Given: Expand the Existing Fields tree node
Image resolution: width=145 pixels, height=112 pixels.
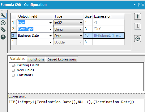Looking at the screenshot, I should pos(13,65).
